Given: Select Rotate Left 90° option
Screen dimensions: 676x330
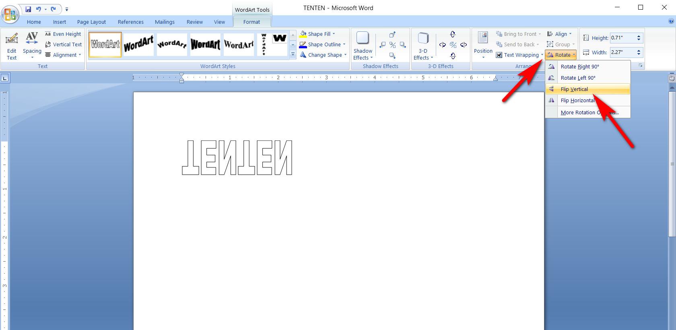Looking at the screenshot, I should (x=588, y=78).
